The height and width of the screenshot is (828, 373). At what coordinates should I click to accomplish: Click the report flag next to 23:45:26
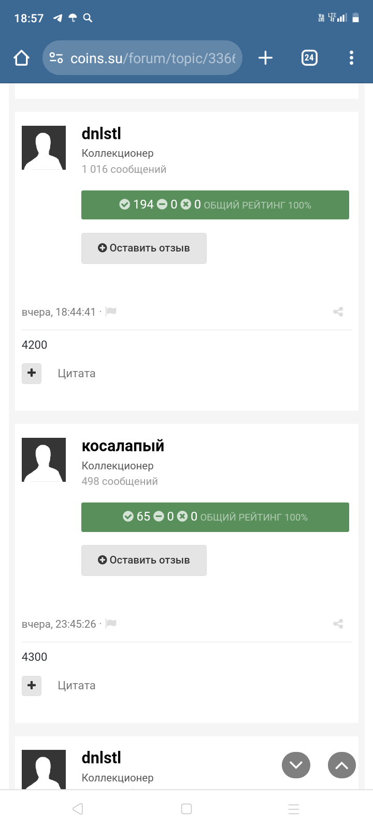[111, 624]
